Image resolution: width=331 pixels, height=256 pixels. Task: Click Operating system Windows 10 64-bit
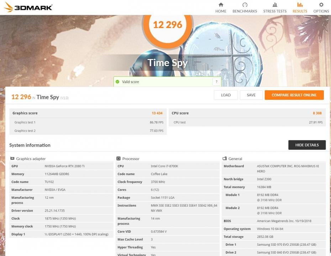[x=270, y=229]
